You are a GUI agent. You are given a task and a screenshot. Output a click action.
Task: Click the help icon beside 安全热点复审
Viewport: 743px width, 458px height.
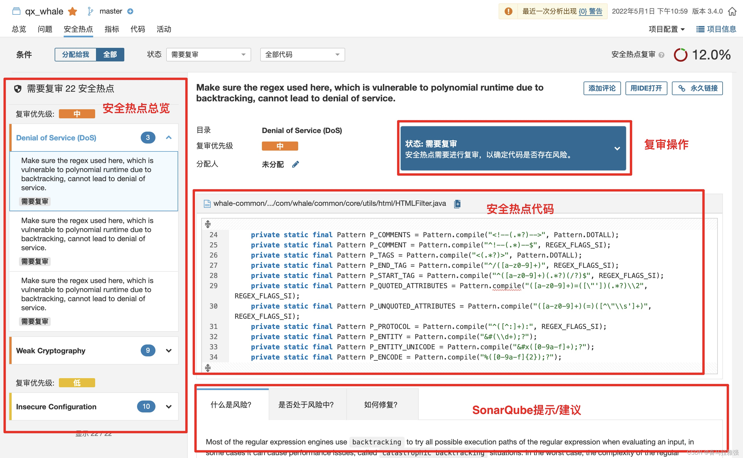coord(661,55)
